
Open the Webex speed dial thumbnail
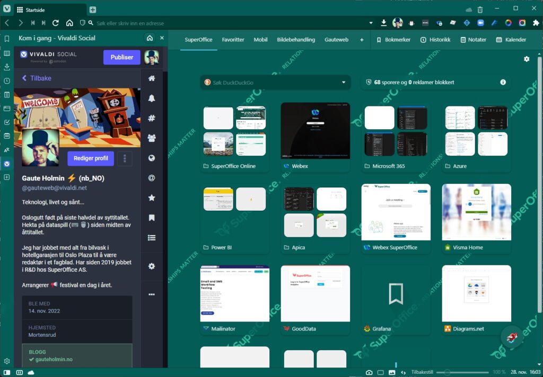click(315, 131)
